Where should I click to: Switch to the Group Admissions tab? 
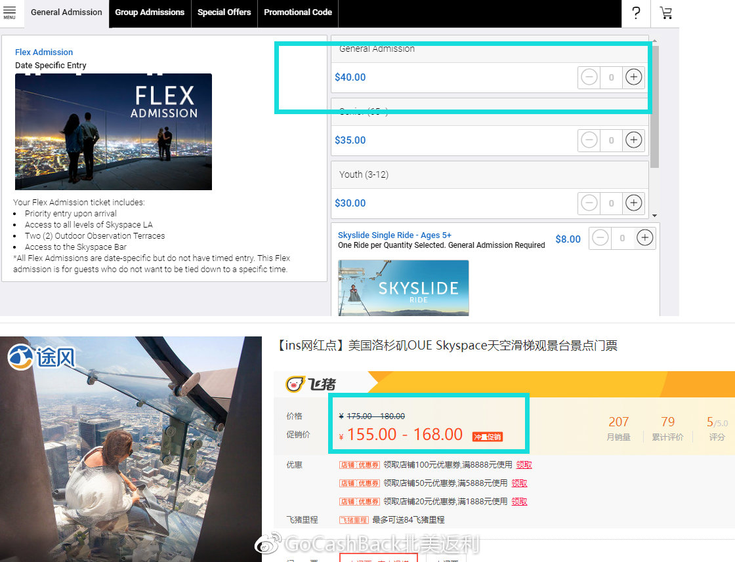pos(150,12)
